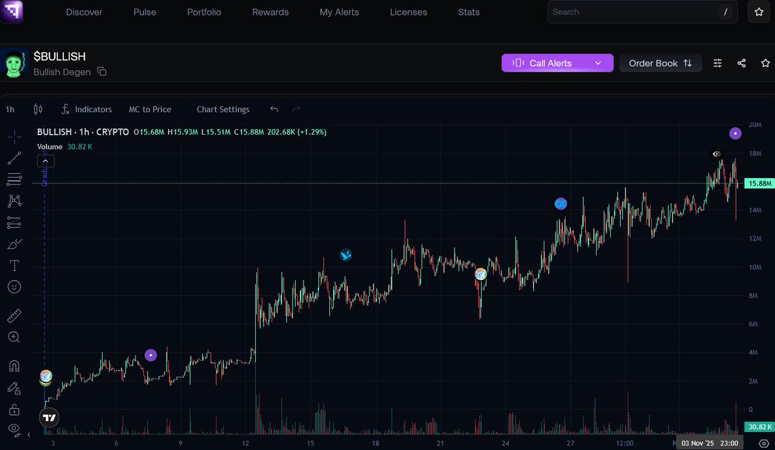The width and height of the screenshot is (775, 450).
Task: Select the text annotation tool
Action: pos(14,265)
